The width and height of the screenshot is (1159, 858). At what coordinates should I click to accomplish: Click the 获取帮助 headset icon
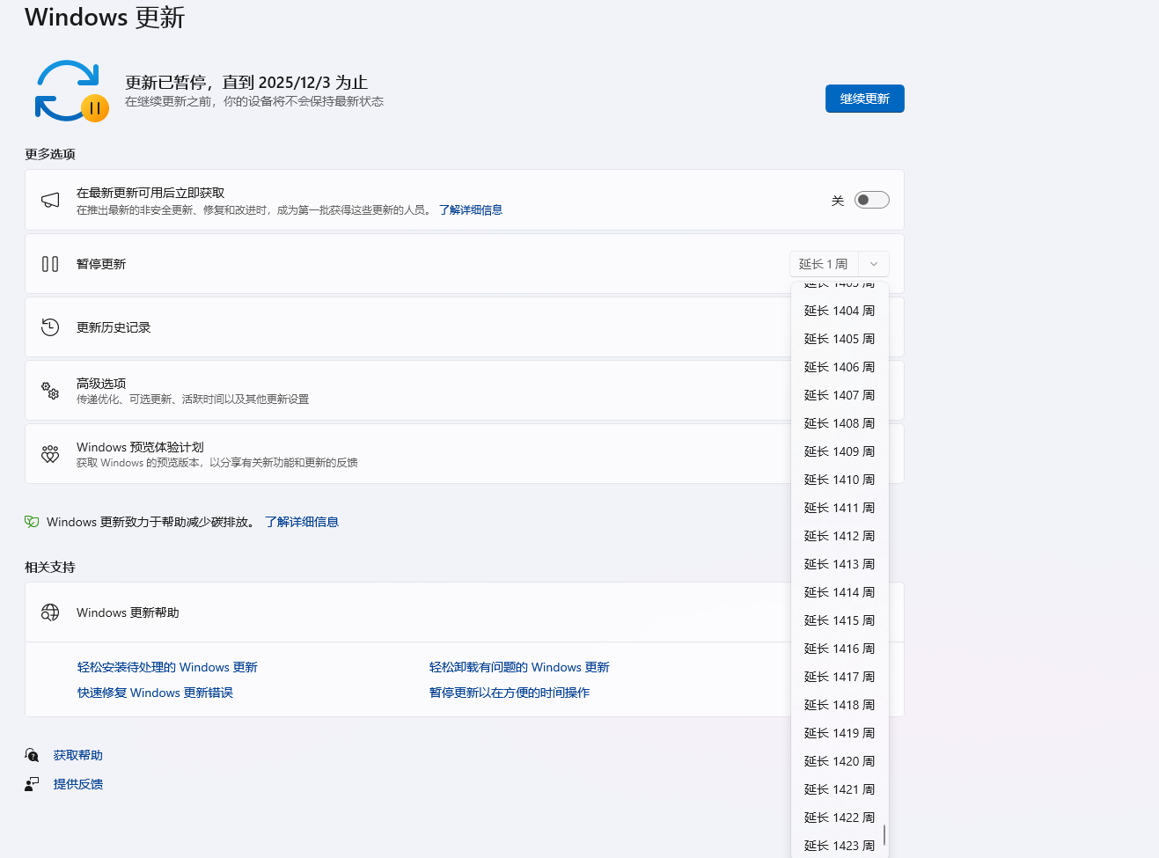click(32, 755)
